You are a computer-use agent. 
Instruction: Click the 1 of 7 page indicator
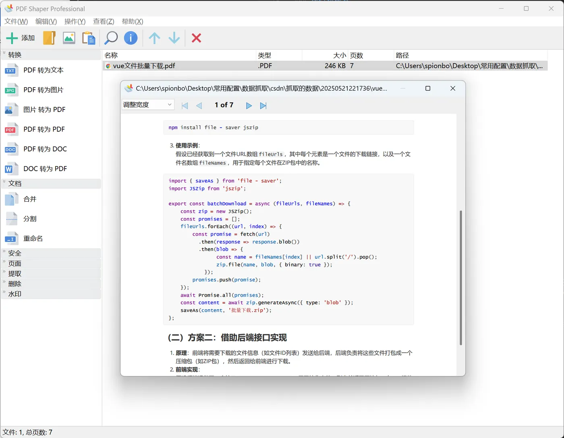[224, 105]
